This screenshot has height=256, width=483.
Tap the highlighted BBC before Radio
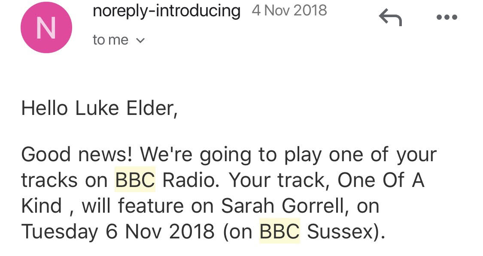point(135,181)
